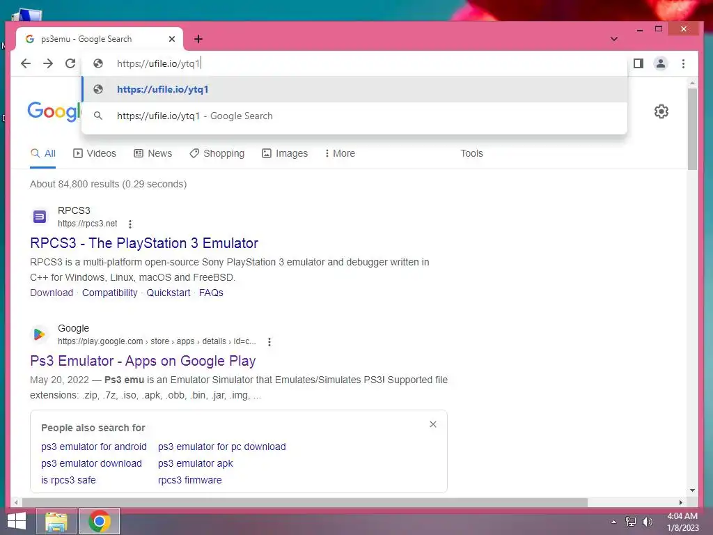The height and width of the screenshot is (535, 713).
Task: Open the taskbar clock and date
Action: click(682, 522)
